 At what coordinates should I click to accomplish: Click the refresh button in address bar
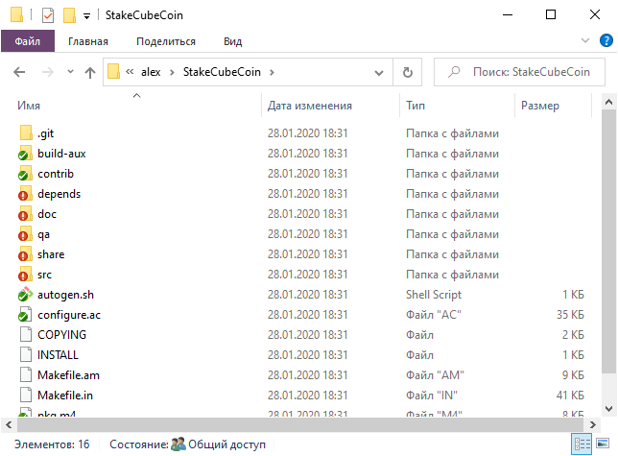(408, 72)
